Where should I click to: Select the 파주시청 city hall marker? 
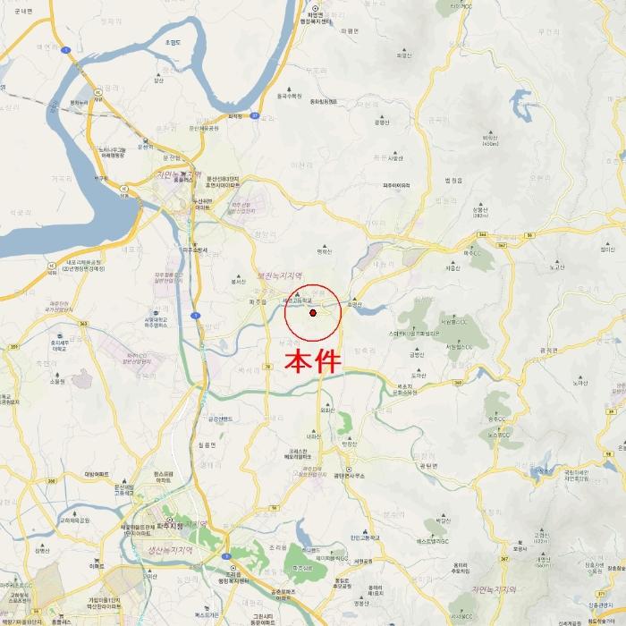(170, 520)
